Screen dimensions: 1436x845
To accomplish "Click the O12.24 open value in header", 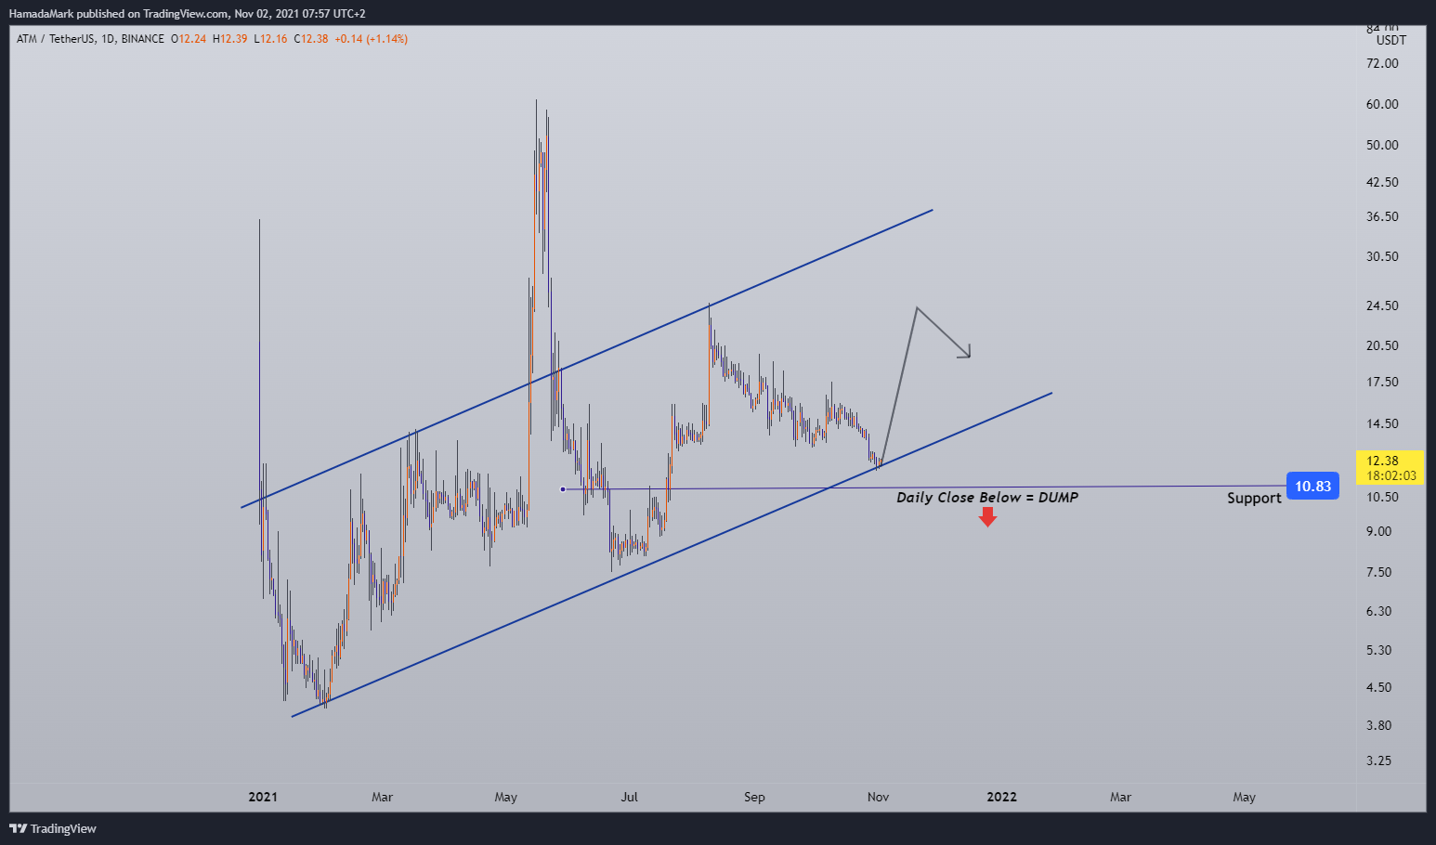I will tap(189, 39).
